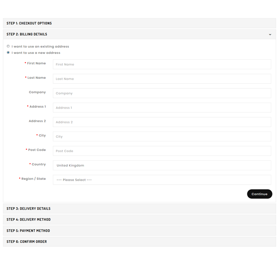Expand Step 3: Delivery Details section
The image size is (278, 263).
coord(29,209)
